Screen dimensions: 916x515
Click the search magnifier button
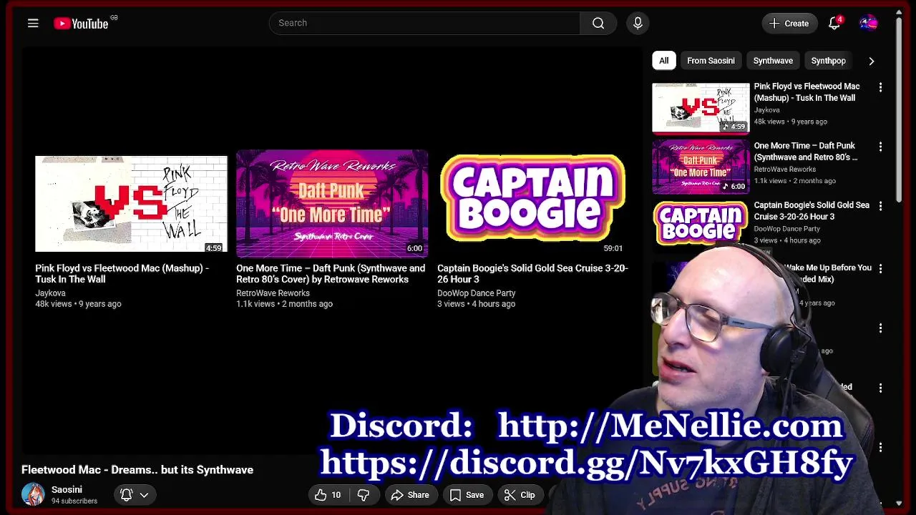[x=598, y=23]
